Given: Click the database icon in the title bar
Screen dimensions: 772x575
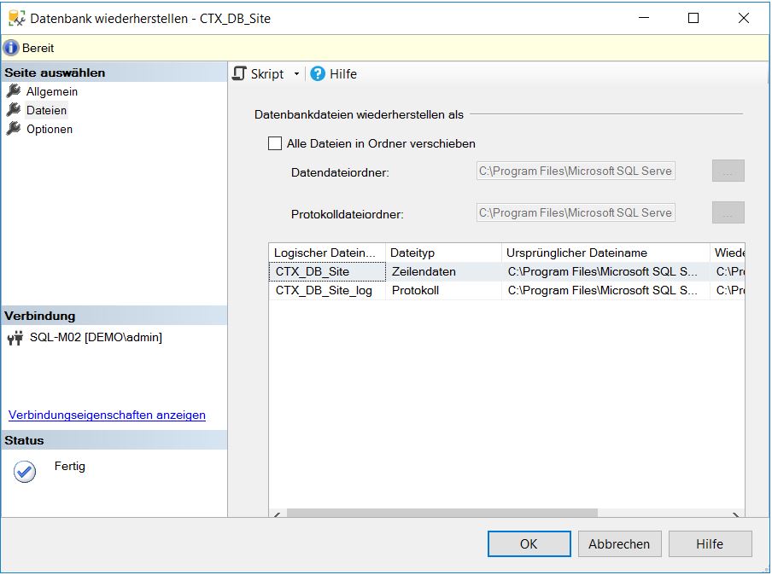Looking at the screenshot, I should [x=15, y=17].
